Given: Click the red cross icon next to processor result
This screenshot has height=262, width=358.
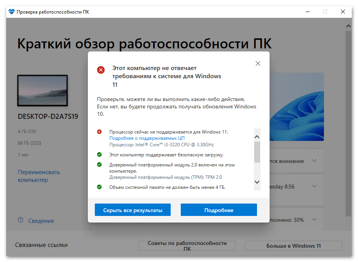Looking at the screenshot, I should tap(99, 132).
